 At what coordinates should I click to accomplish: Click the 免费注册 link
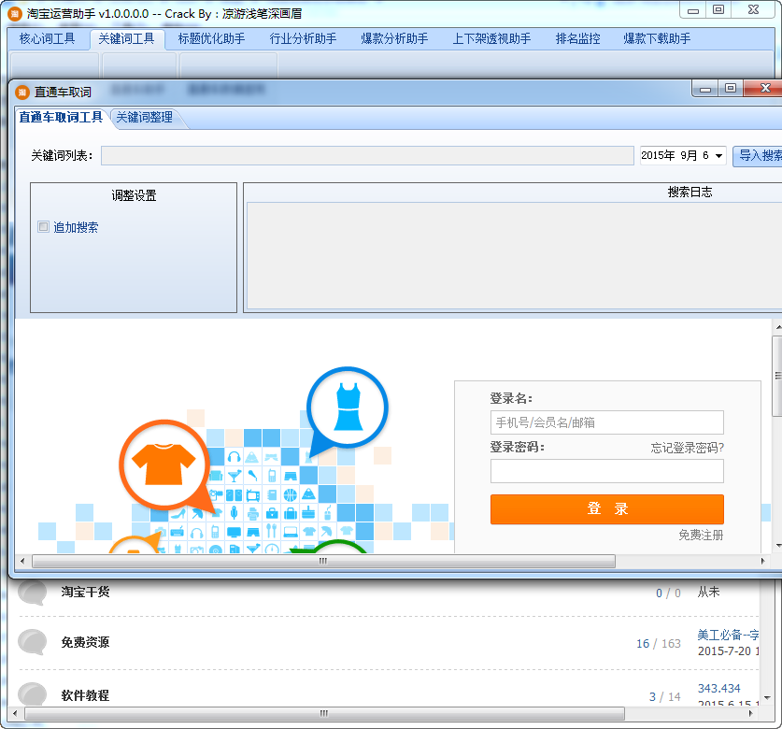click(701, 535)
